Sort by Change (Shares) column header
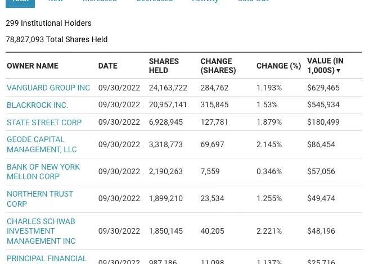The height and width of the screenshot is (264, 369). click(x=218, y=66)
